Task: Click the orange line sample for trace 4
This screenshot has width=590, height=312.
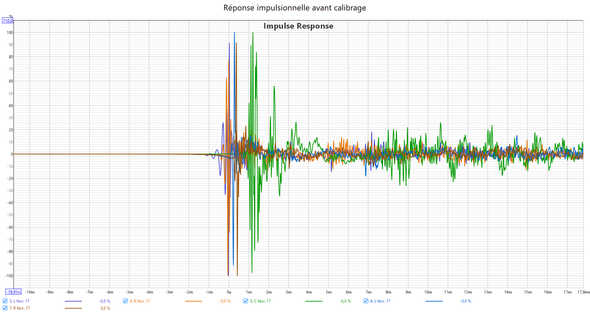Action: point(193,301)
